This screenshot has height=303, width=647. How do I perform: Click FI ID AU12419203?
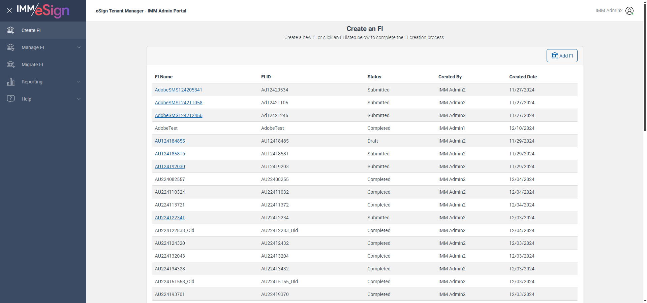pyautogui.click(x=275, y=166)
